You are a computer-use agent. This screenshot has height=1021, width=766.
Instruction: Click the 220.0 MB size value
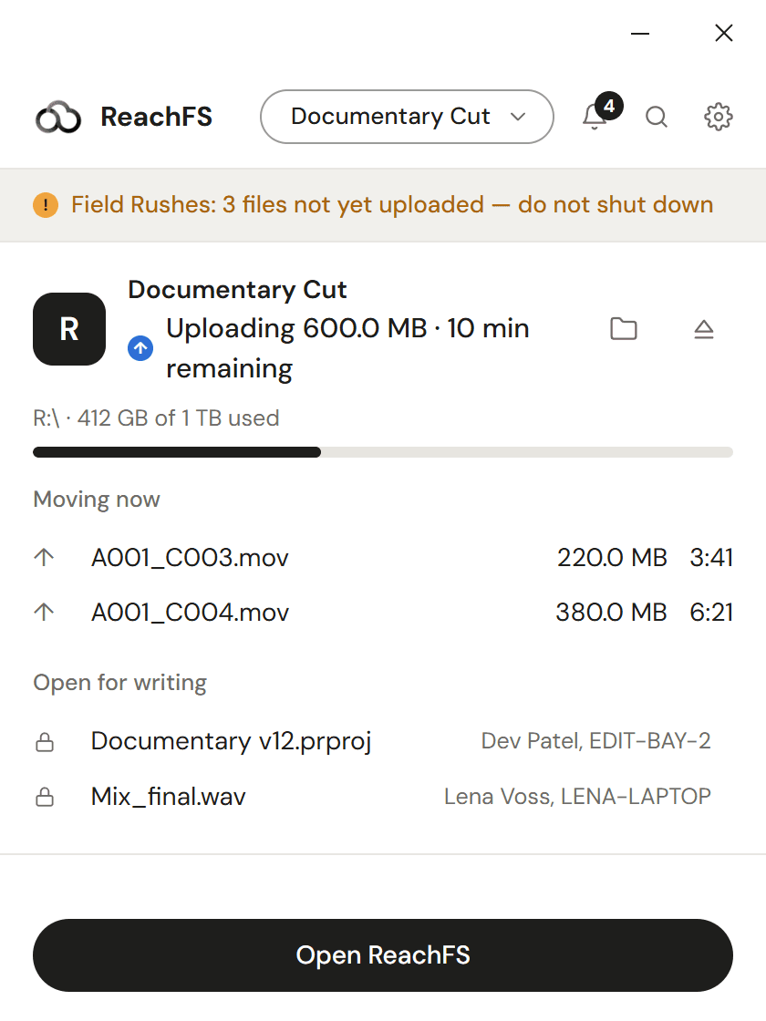pyautogui.click(x=612, y=557)
